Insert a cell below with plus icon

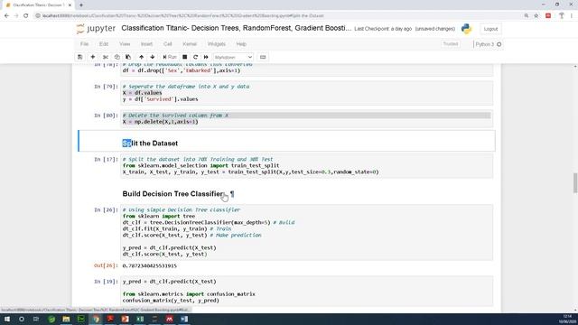[x=93, y=57]
